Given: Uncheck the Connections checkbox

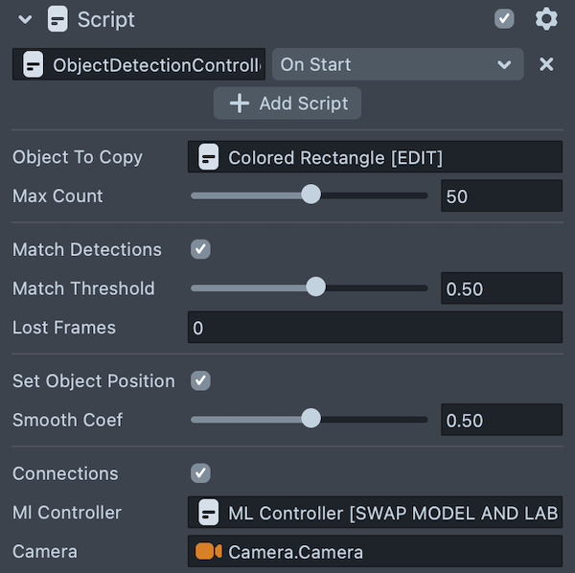Looking at the screenshot, I should tap(200, 473).
